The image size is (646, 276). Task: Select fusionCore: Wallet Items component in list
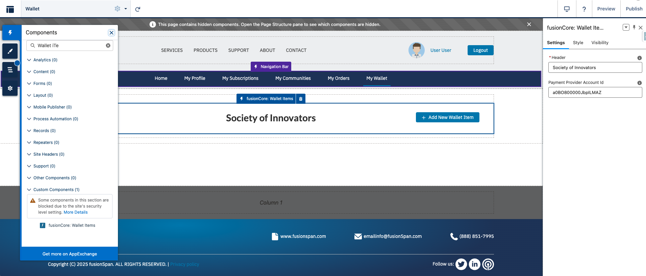[x=68, y=225]
